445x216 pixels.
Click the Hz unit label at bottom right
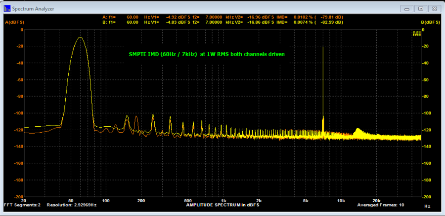[426, 205]
